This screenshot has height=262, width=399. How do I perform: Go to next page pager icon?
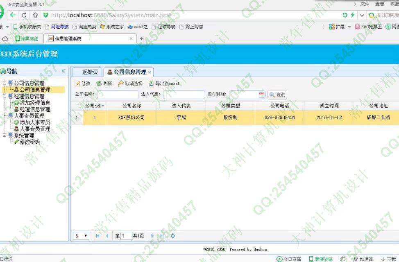coord(152,236)
